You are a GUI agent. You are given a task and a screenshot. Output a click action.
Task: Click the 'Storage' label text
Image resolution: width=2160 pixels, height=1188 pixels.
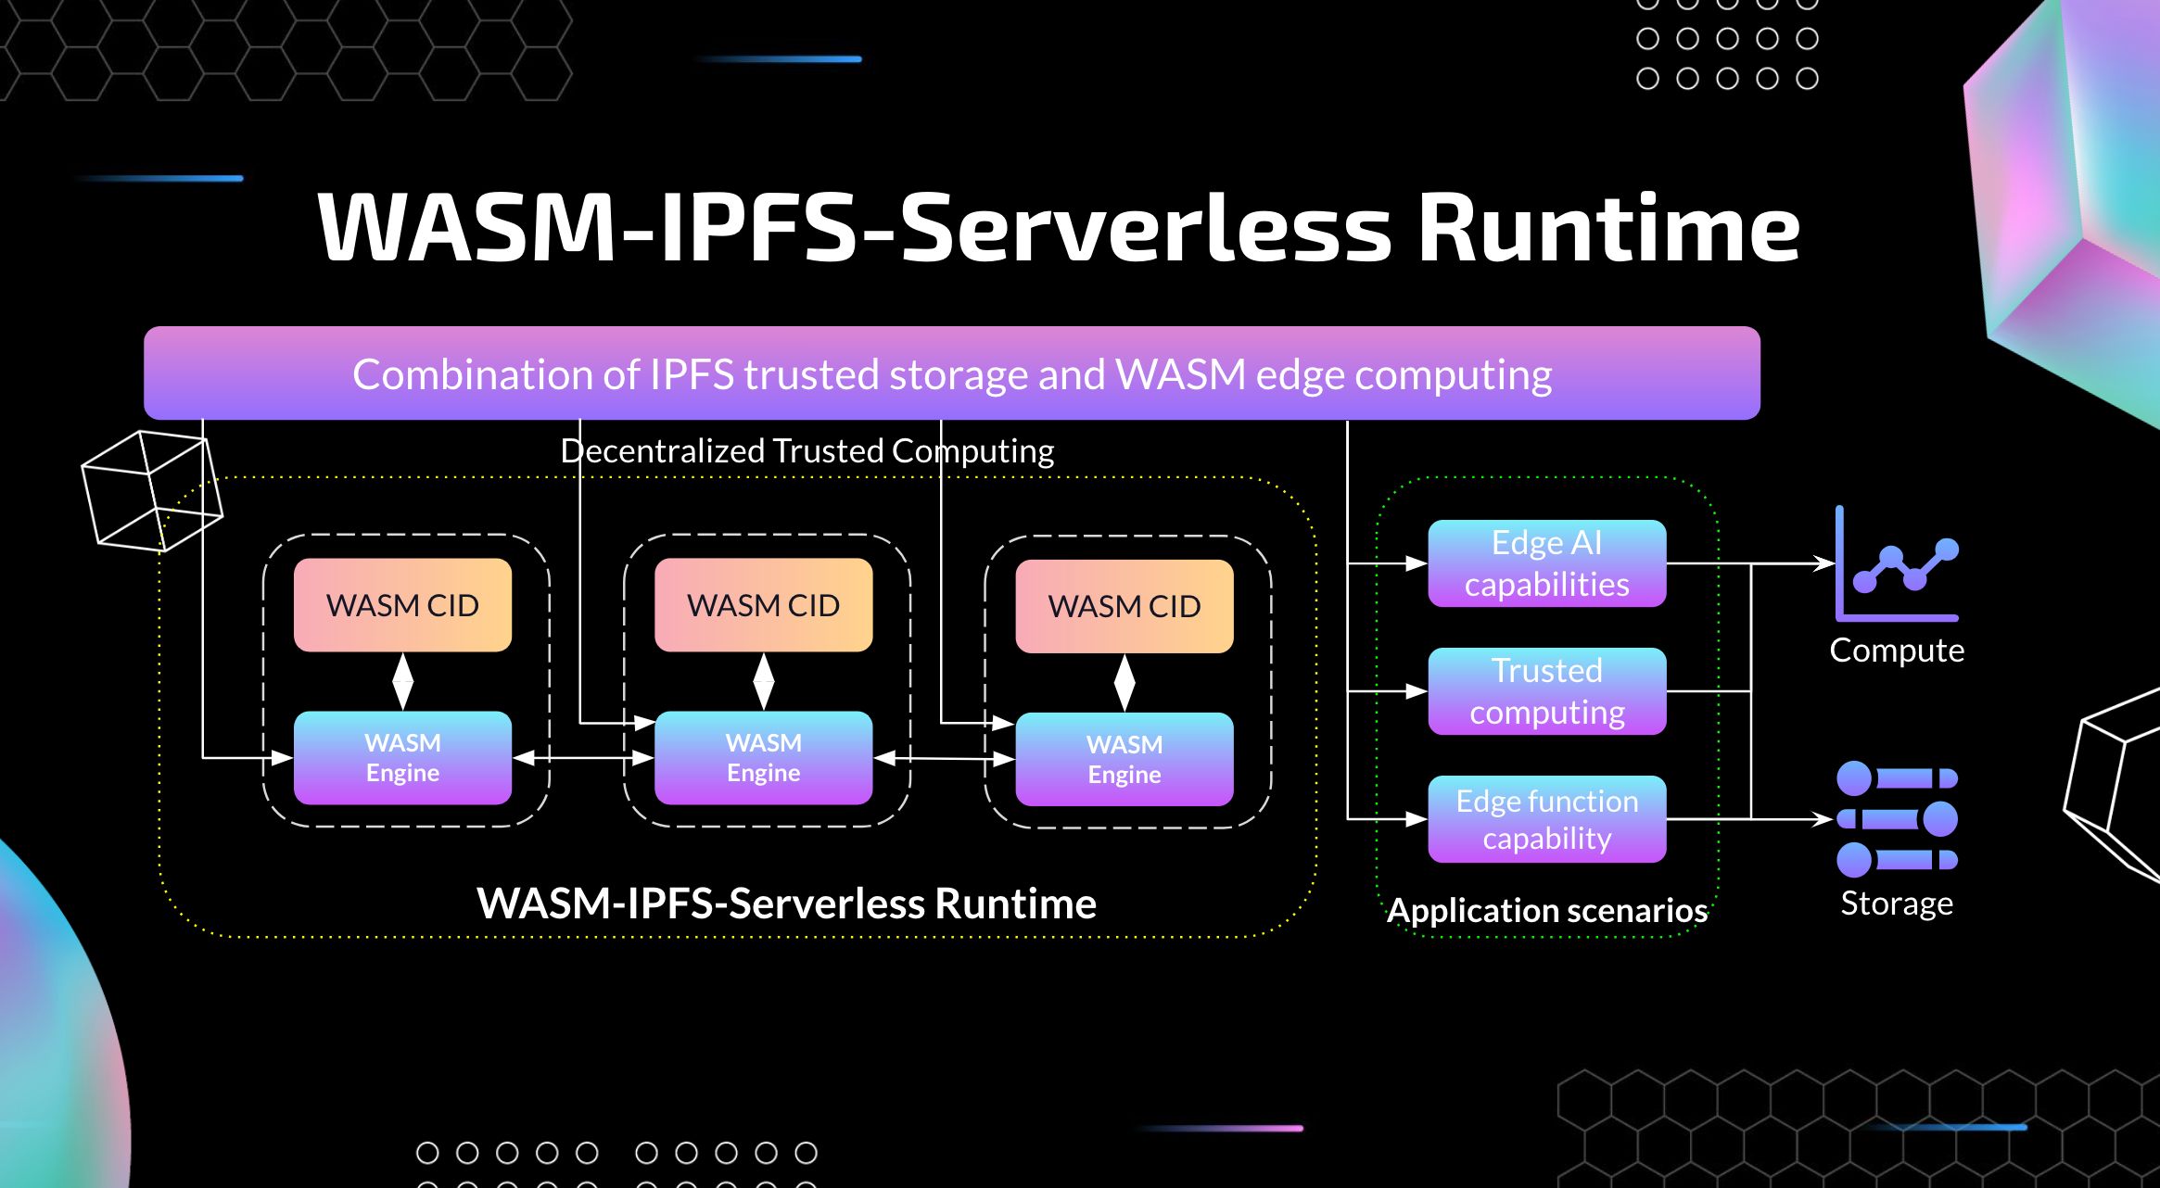pyautogui.click(x=1897, y=904)
